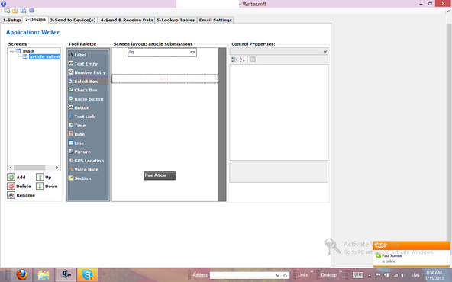The width and height of the screenshot is (452, 282).
Task: Click the save all toolbar icon
Action: [24, 11]
